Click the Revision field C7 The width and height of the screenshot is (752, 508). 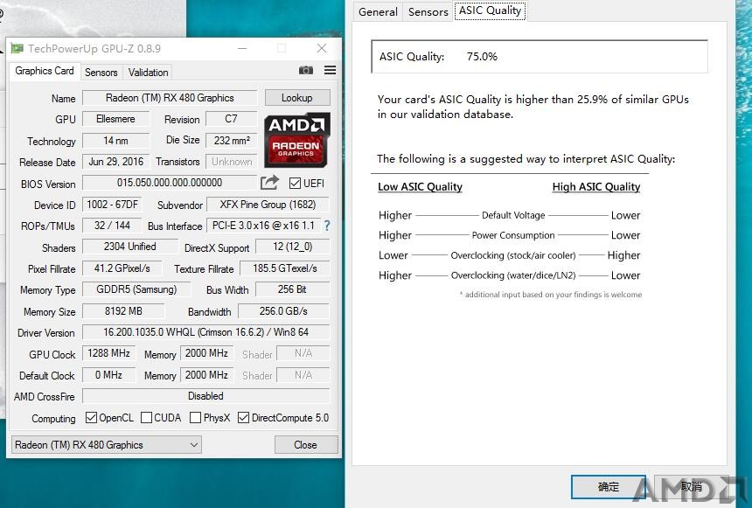[x=231, y=119]
